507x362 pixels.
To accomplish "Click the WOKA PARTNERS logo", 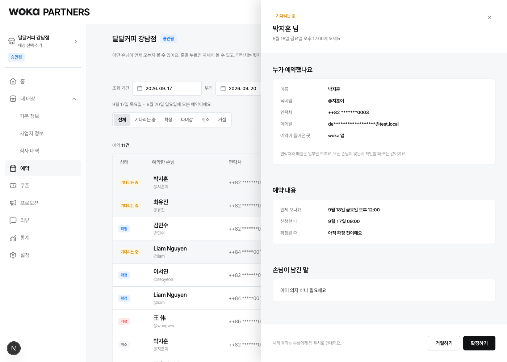I will click(49, 12).
